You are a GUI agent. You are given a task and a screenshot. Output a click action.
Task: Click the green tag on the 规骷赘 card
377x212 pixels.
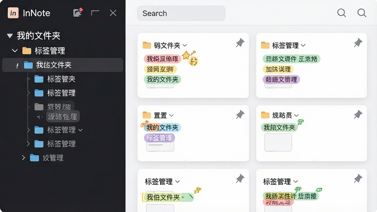[279, 127]
